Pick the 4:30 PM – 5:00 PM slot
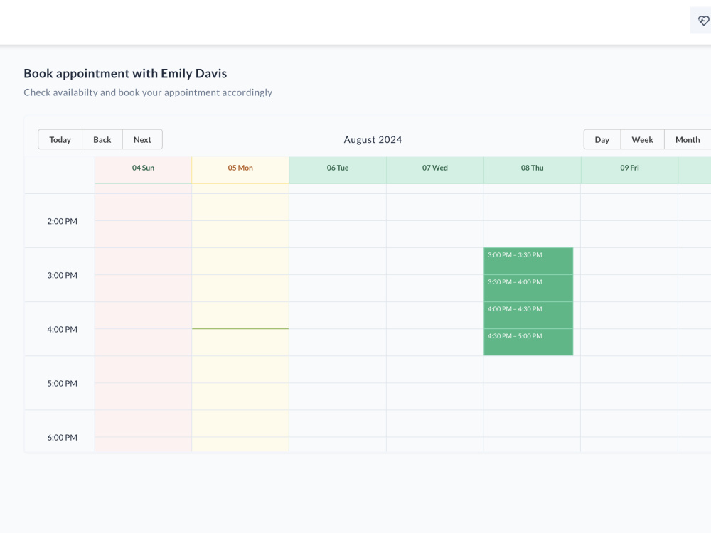Image resolution: width=711 pixels, height=533 pixels. (528, 342)
